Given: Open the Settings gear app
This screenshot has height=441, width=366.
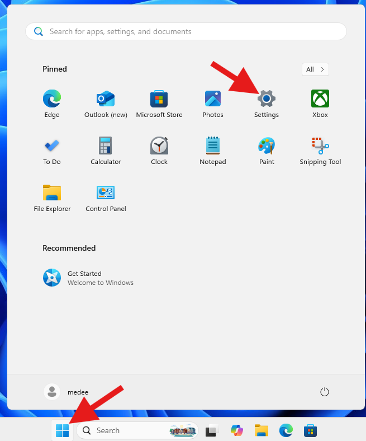Looking at the screenshot, I should click(x=267, y=104).
